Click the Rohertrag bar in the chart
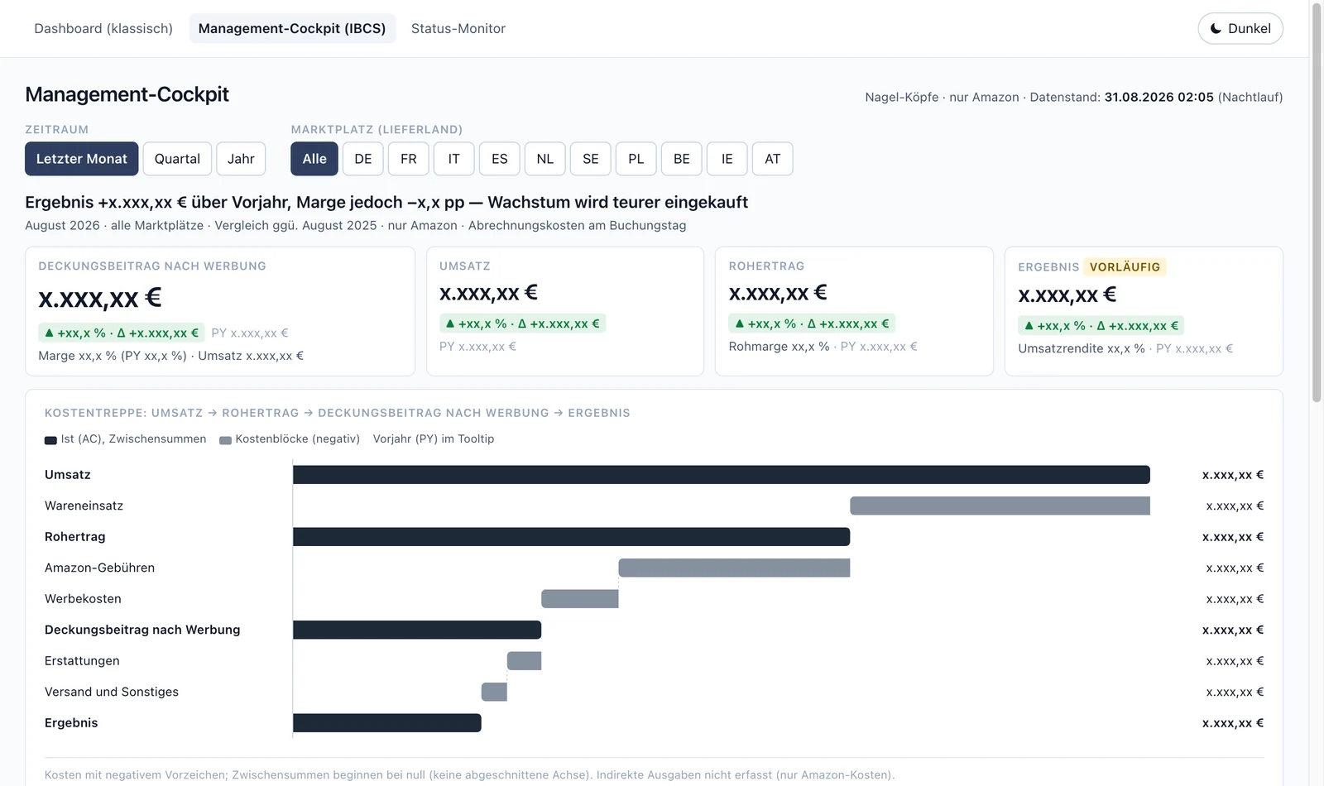 (571, 537)
